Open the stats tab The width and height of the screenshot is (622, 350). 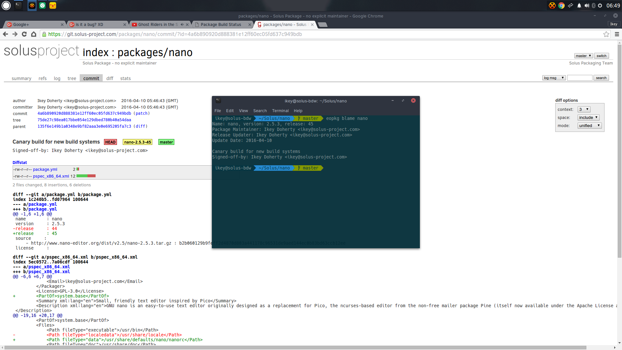pos(125,78)
